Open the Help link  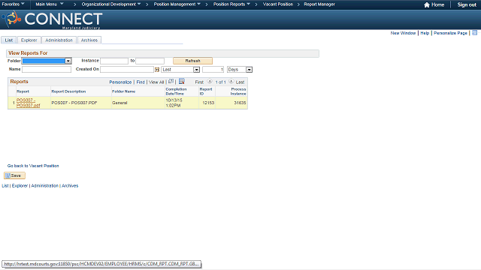[425, 33]
